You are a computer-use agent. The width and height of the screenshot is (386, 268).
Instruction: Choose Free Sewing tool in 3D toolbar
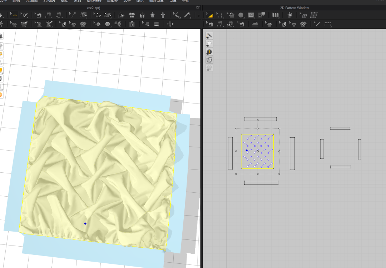59,15
